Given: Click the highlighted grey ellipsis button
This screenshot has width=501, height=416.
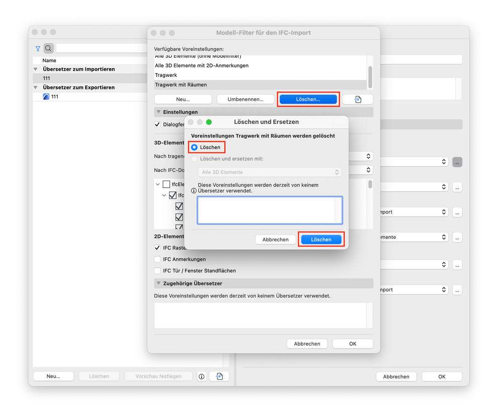Looking at the screenshot, I should click(x=457, y=162).
